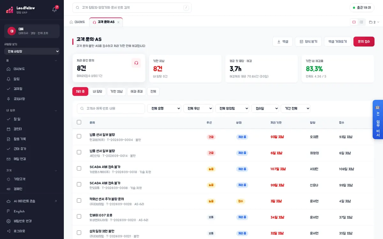
Task: Switch language to English
Action: [32, 211]
